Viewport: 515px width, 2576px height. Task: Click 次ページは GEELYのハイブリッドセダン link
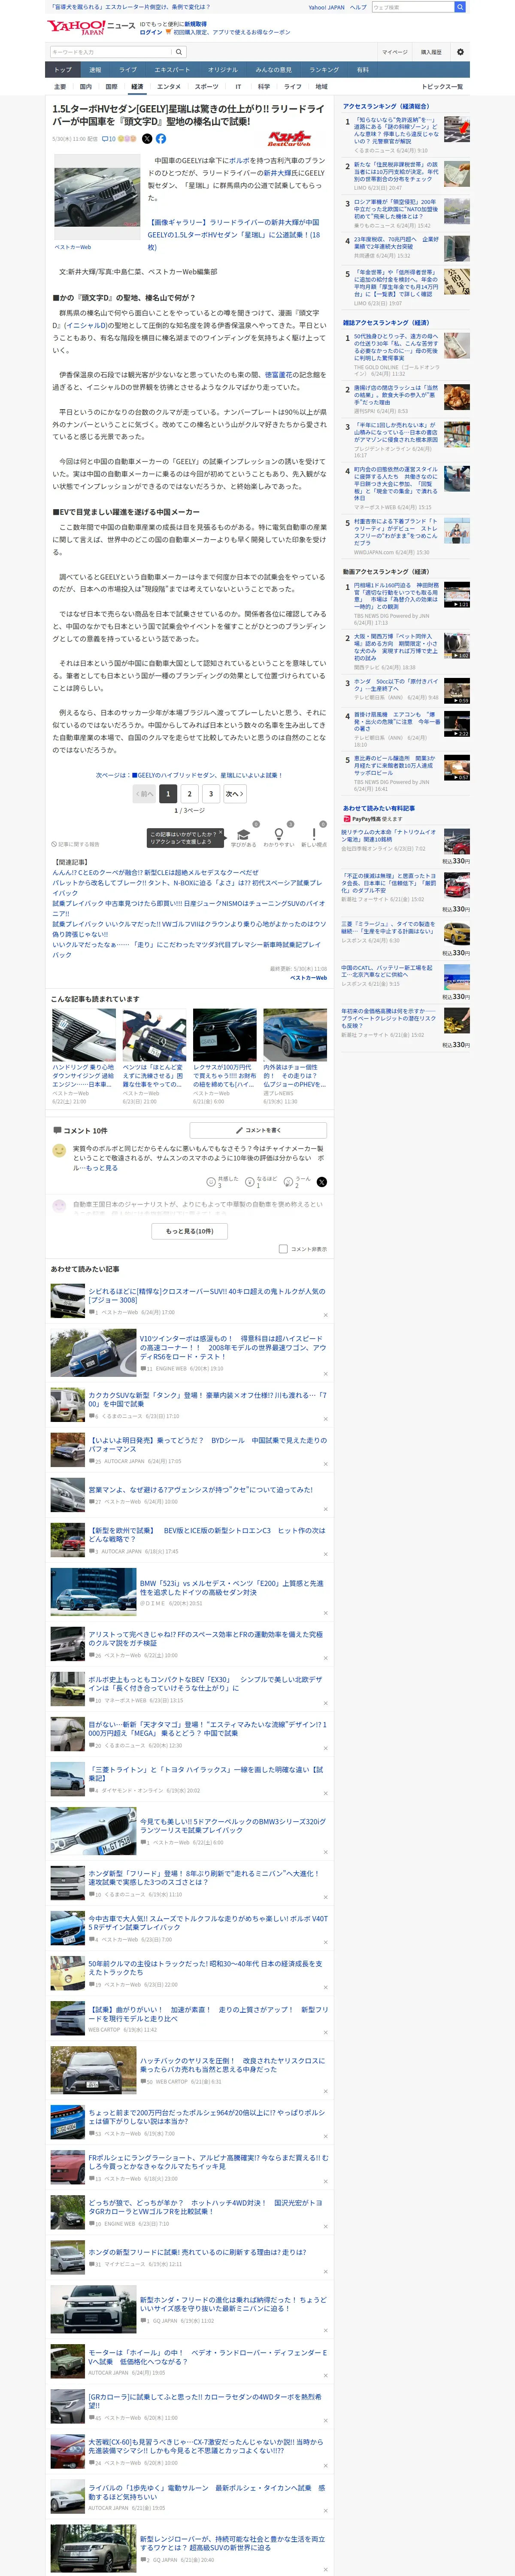tap(189, 775)
